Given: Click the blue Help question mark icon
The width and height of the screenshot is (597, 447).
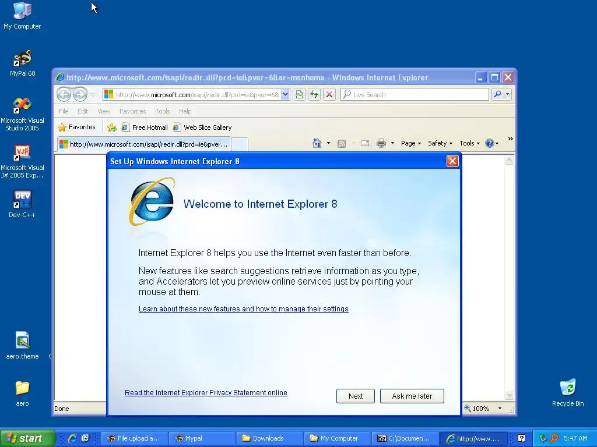Looking at the screenshot, I should pos(489,143).
